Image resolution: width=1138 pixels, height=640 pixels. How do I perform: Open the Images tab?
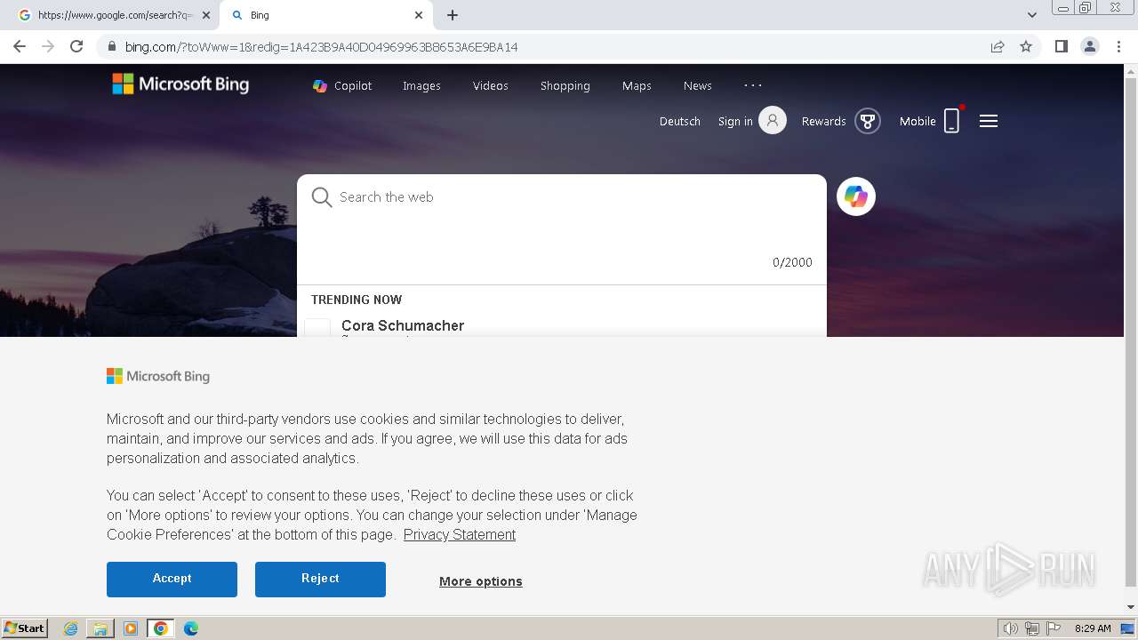point(421,86)
